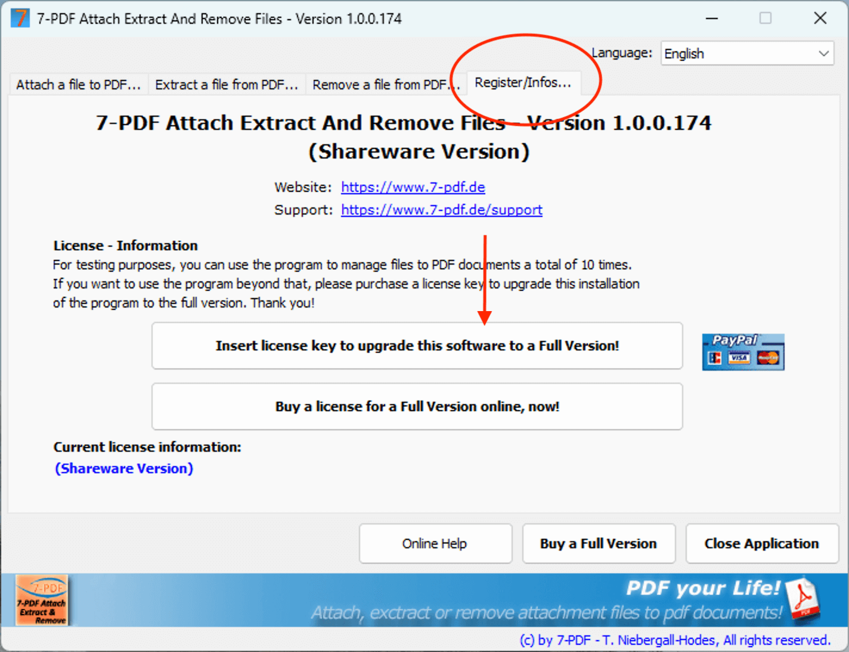Click the Current license information label

(x=147, y=447)
